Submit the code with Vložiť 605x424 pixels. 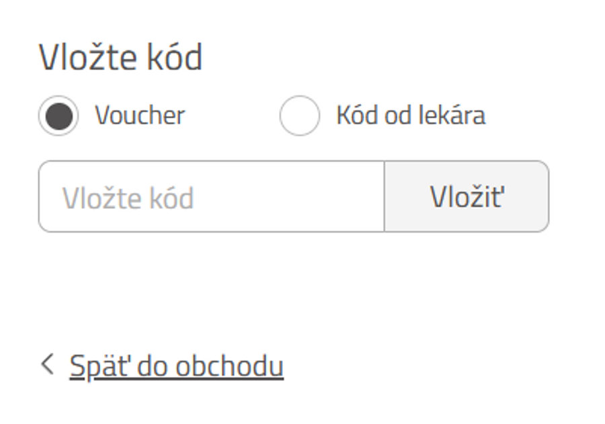point(467,196)
